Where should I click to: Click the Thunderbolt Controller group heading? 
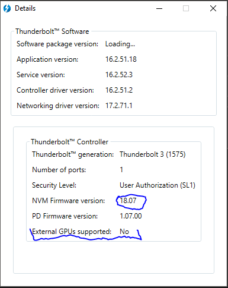click(x=69, y=142)
